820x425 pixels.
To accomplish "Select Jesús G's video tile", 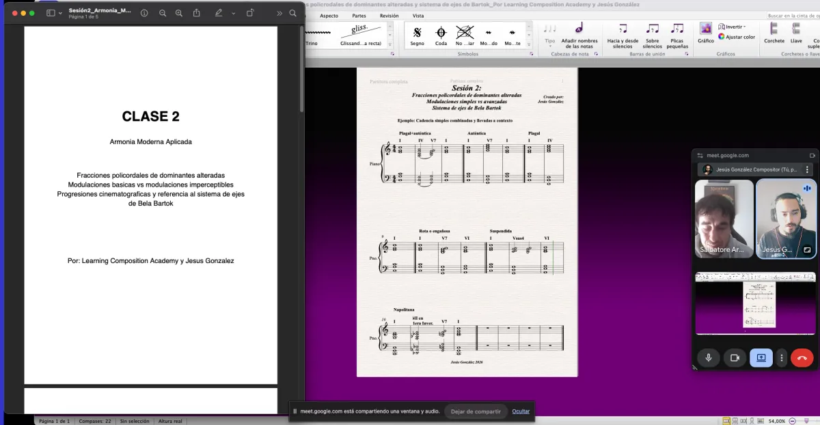I will coord(786,219).
